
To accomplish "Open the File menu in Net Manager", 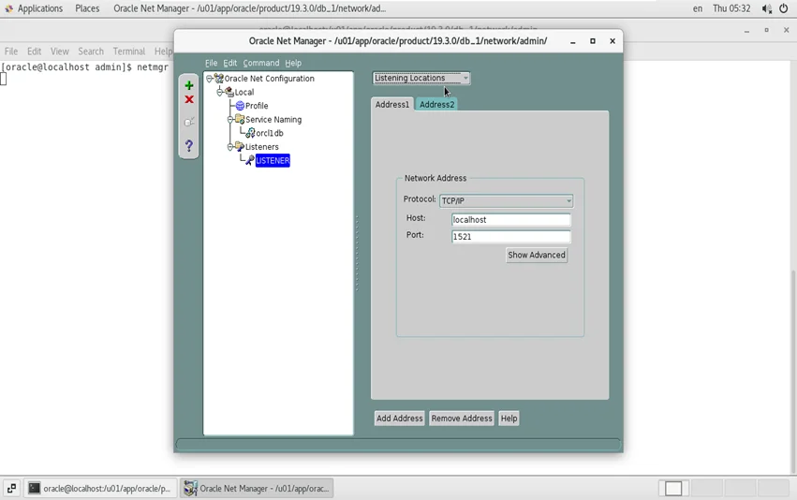I will 211,63.
